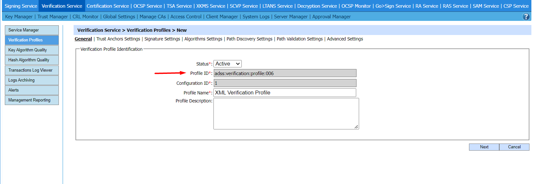Open Transactions Log Viewer

click(x=32, y=70)
